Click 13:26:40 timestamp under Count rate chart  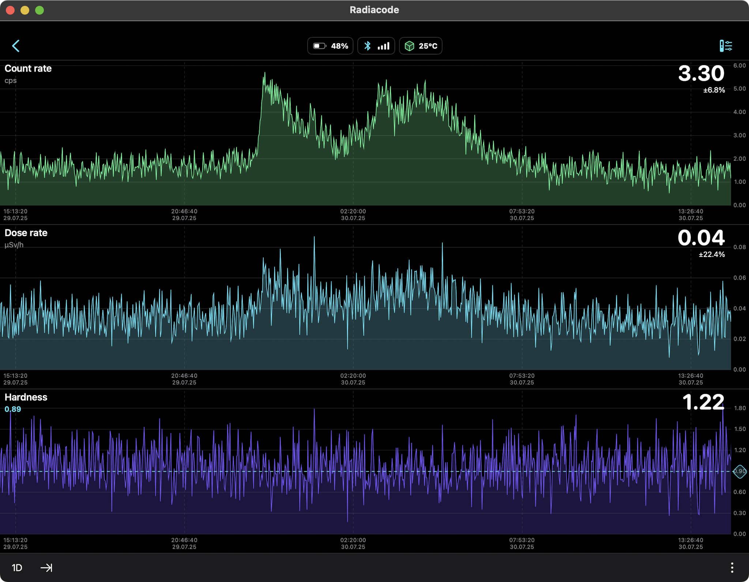click(690, 212)
